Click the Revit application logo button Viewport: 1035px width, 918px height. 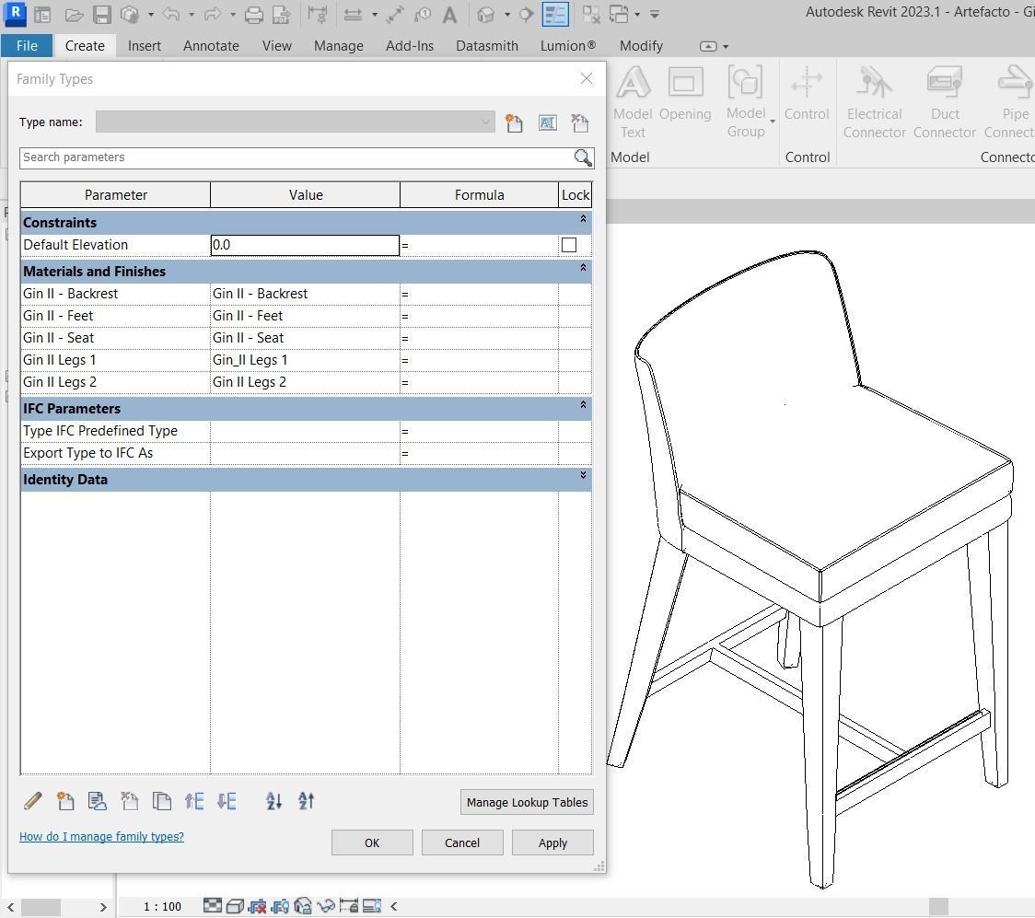point(15,13)
